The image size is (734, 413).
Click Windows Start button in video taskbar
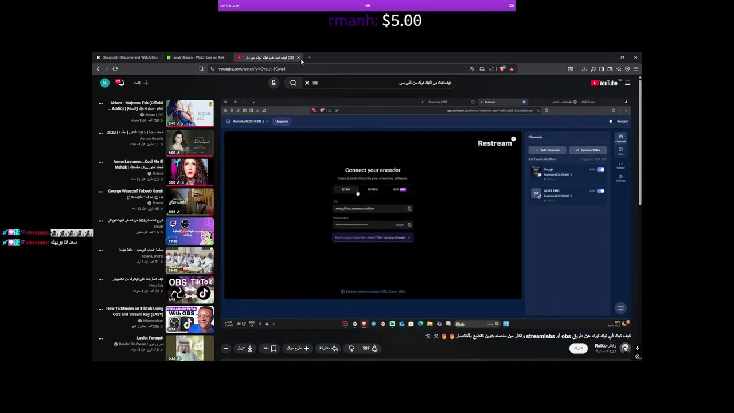[506, 324]
